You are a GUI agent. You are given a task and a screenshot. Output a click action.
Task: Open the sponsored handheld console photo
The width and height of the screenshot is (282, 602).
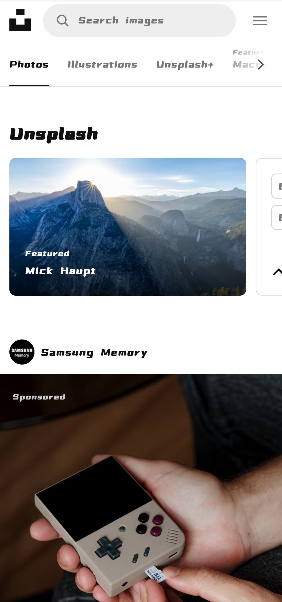141,488
